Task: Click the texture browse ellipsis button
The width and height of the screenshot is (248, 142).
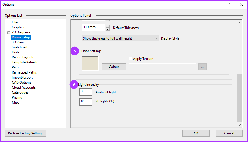Action: tap(202, 67)
